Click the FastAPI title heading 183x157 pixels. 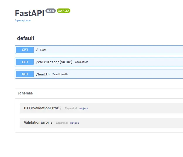(30, 13)
